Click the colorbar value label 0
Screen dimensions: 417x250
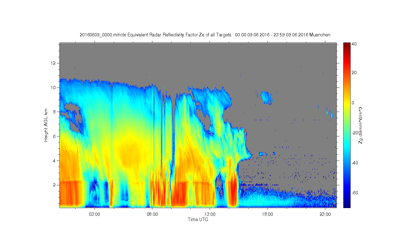point(353,103)
